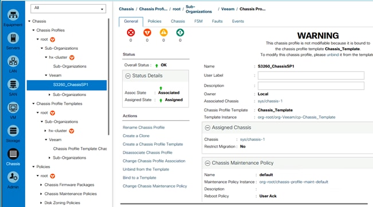Click Unbind from the Template action
The width and height of the screenshot is (373, 207).
tap(146, 169)
